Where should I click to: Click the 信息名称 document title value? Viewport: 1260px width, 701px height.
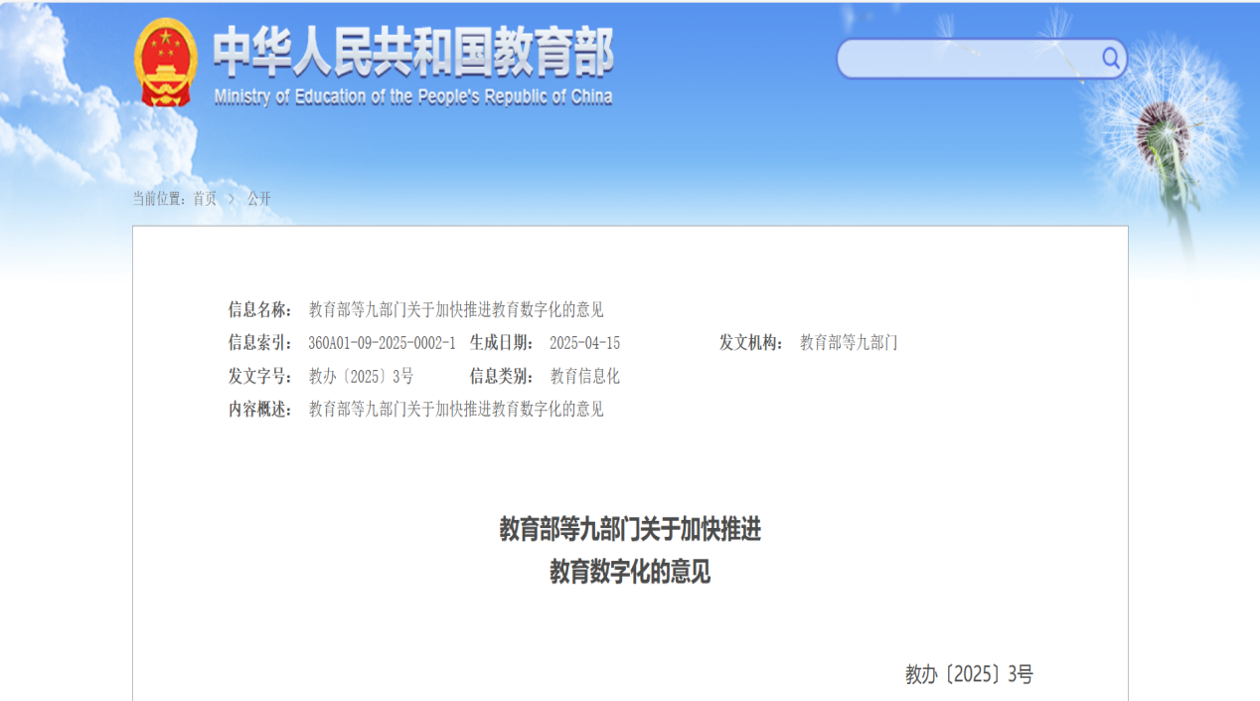pos(456,310)
